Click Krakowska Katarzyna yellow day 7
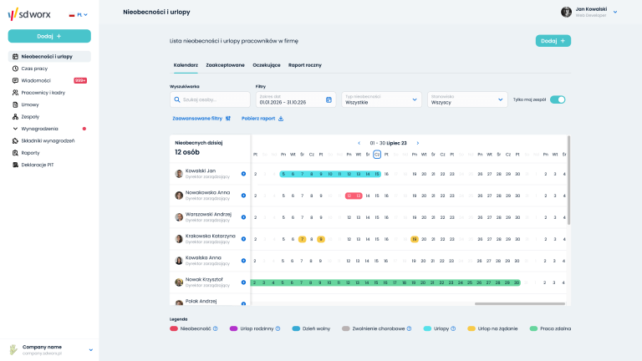 [x=302, y=239]
